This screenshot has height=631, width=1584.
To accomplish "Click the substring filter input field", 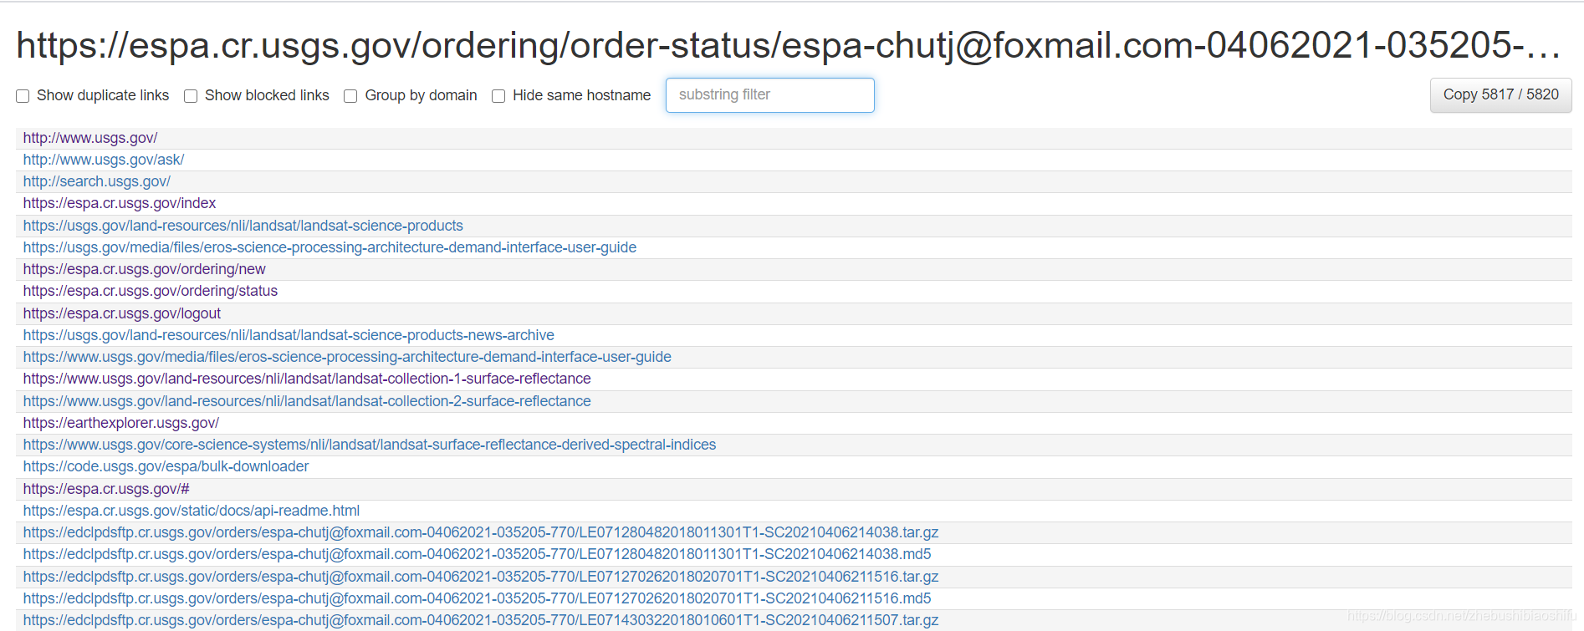I will (x=769, y=95).
